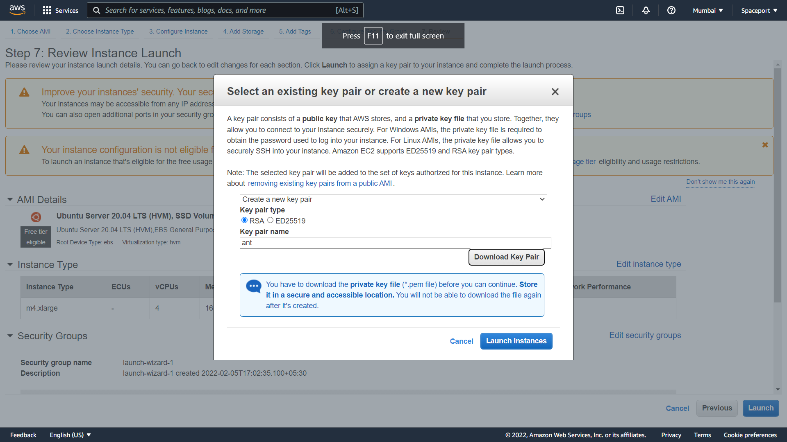Click the page Cancel link
Image resolution: width=787 pixels, height=442 pixels.
tap(677, 408)
